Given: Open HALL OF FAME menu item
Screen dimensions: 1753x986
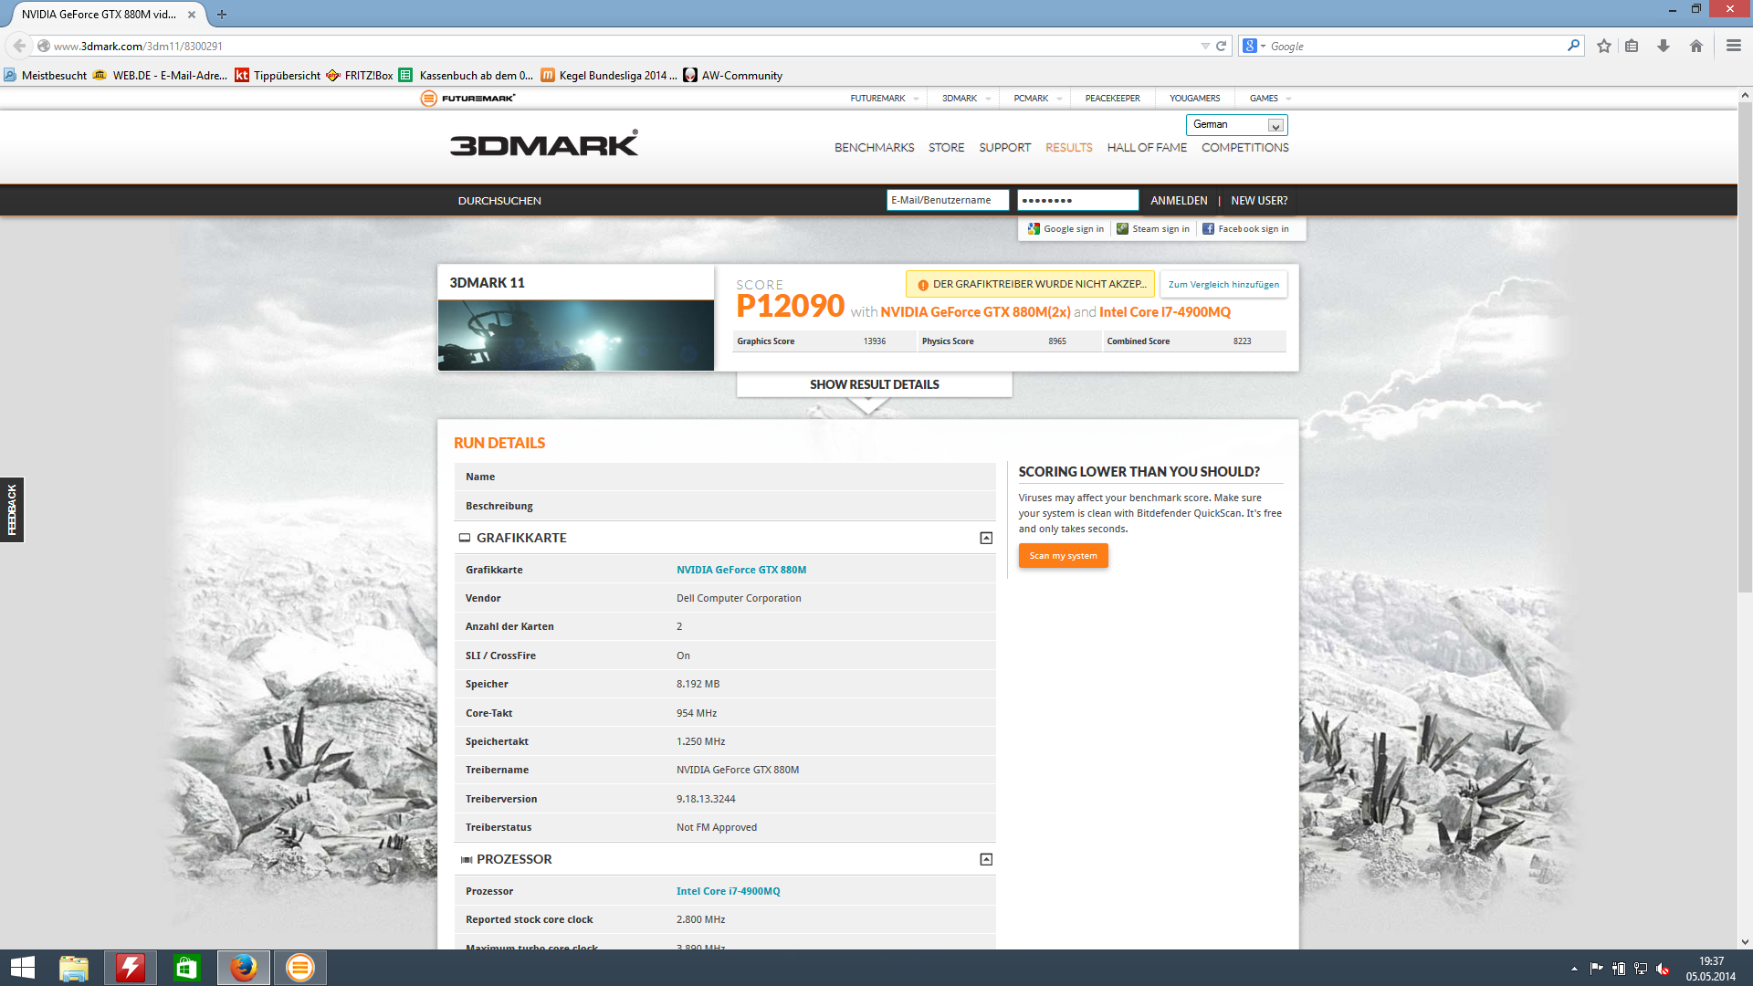Looking at the screenshot, I should point(1147,148).
